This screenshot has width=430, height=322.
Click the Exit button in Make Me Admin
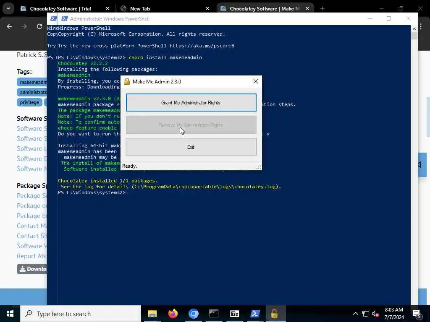tap(191, 147)
